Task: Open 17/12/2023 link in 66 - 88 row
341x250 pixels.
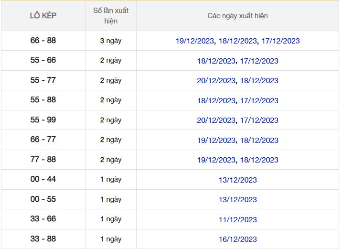Action: (x=280, y=41)
